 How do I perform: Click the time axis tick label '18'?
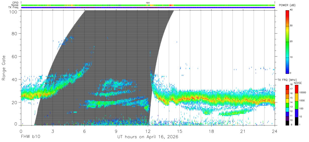pos(211,131)
